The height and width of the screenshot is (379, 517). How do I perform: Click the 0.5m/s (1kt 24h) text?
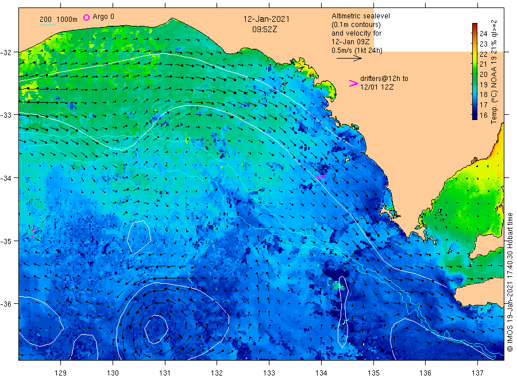coord(357,50)
